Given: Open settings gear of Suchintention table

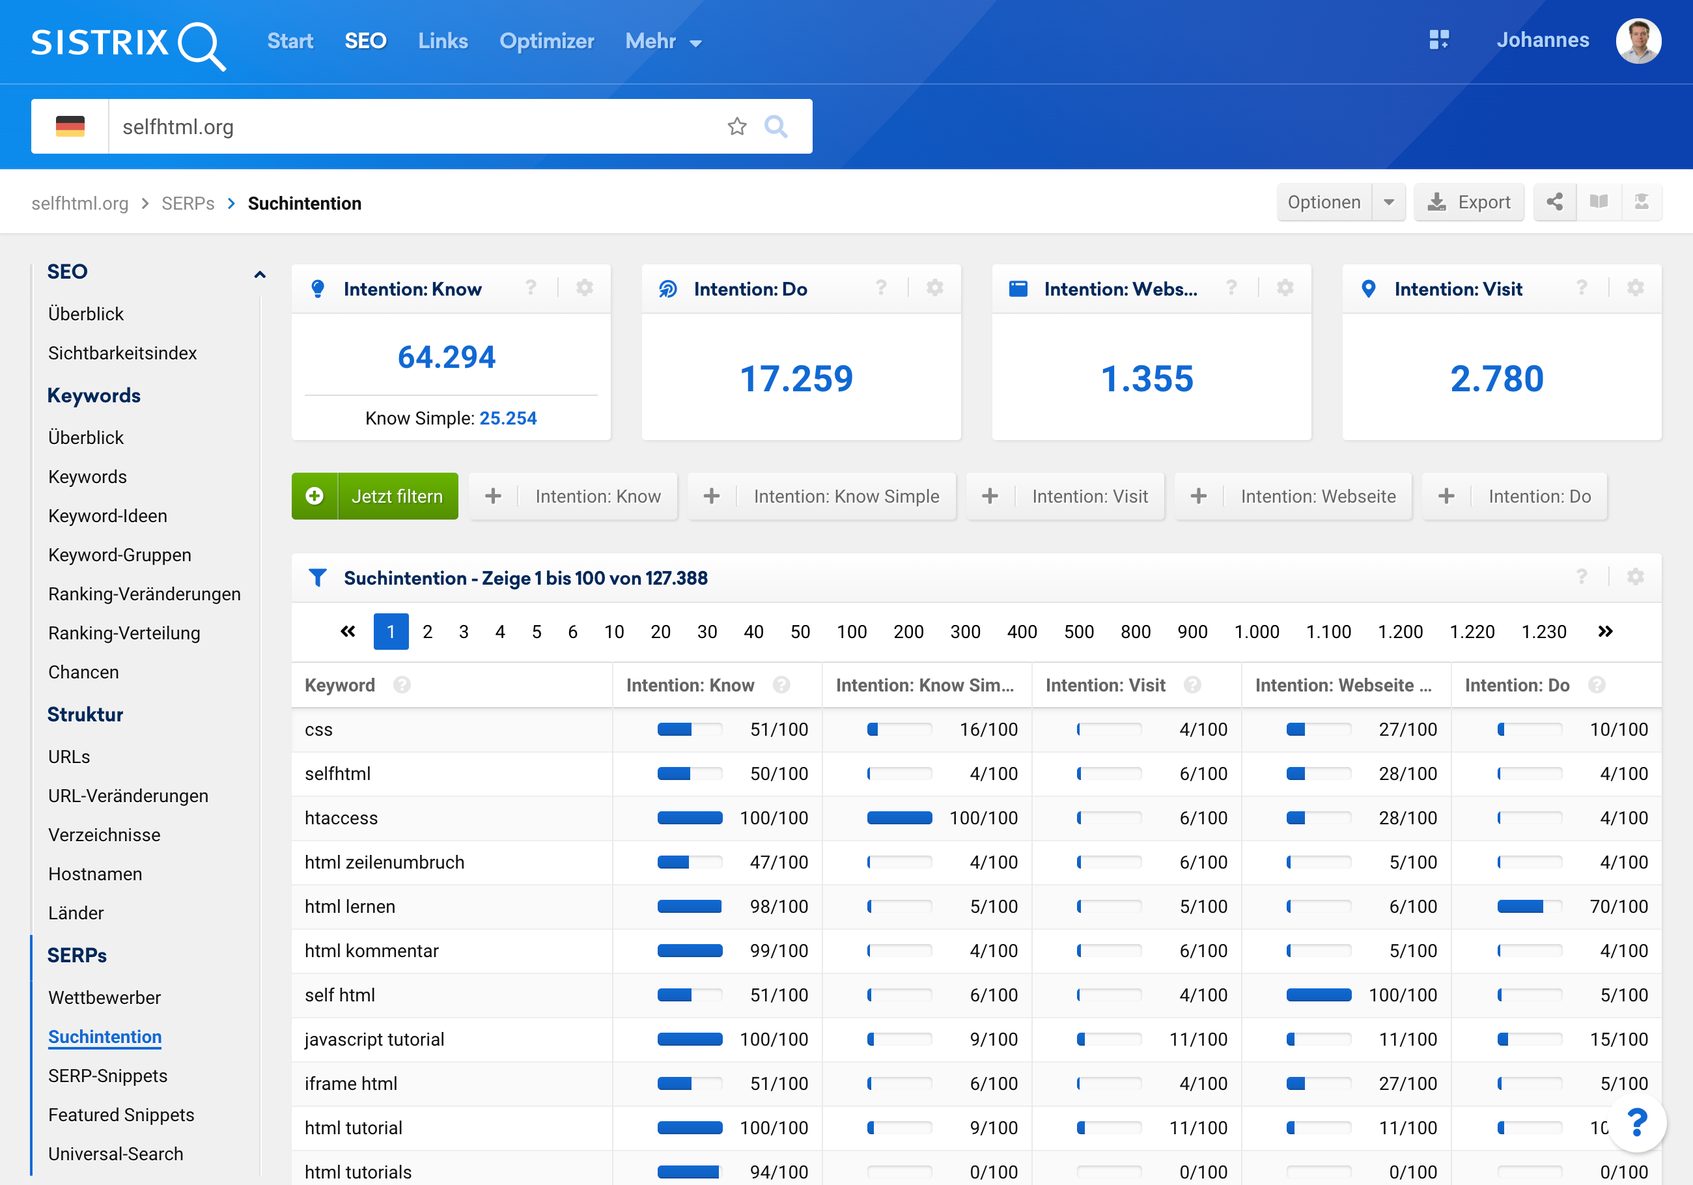Looking at the screenshot, I should (x=1635, y=578).
